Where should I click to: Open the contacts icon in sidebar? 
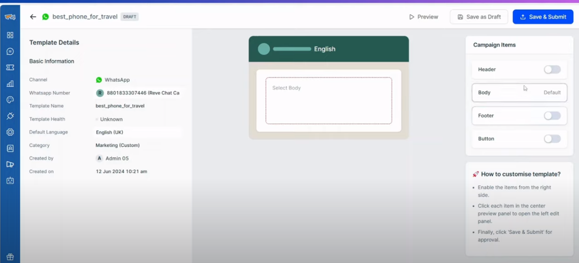coord(10,148)
